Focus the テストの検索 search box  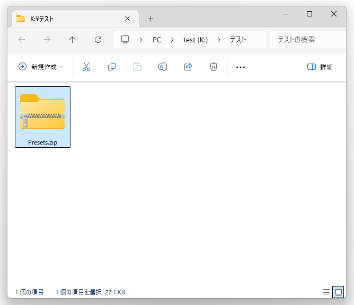(x=308, y=40)
